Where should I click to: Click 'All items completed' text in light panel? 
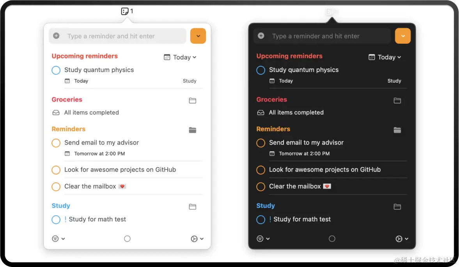point(91,113)
